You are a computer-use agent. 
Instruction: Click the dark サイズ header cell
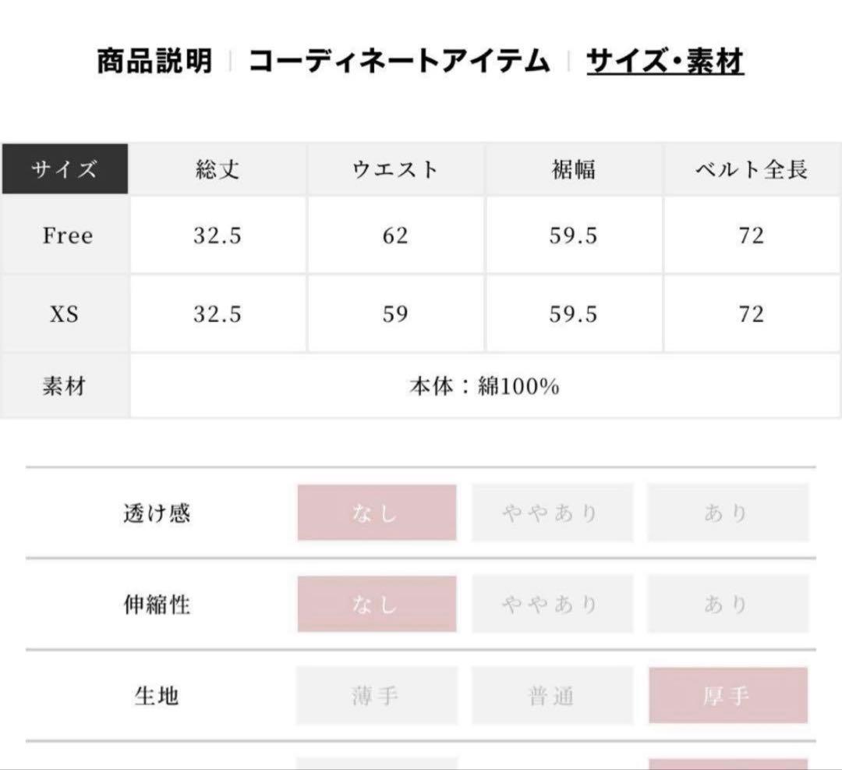(x=65, y=169)
